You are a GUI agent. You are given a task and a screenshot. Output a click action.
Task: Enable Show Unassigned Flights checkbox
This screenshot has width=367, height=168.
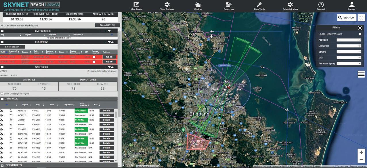pyautogui.click(x=2, y=93)
